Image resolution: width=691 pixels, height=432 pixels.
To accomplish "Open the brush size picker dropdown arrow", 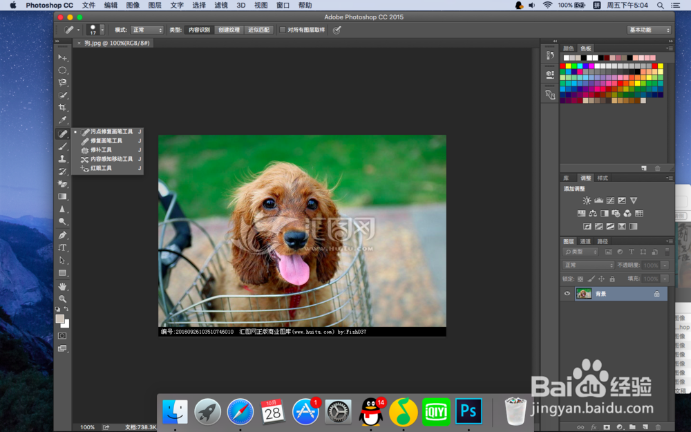I will [x=102, y=30].
